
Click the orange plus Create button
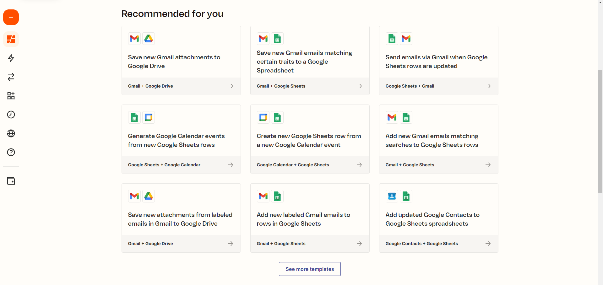[11, 17]
